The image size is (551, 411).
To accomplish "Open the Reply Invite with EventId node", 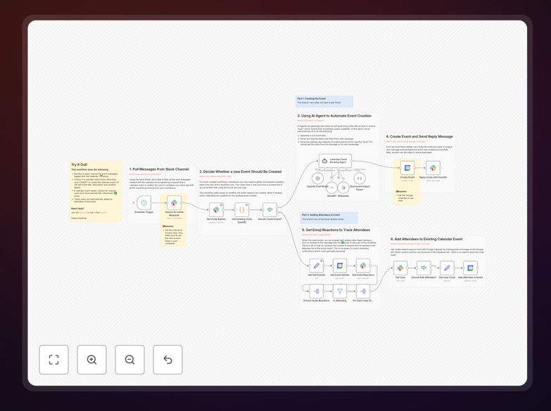I will [433, 168].
